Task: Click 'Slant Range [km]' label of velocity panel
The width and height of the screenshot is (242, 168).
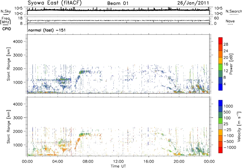Action: pos(8,127)
